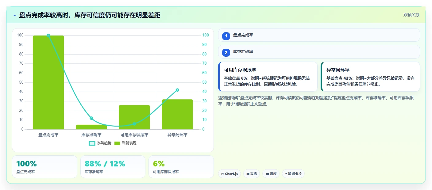
Task: Click the right teal axis value 50
Action: pyautogui.click(x=205, y=82)
